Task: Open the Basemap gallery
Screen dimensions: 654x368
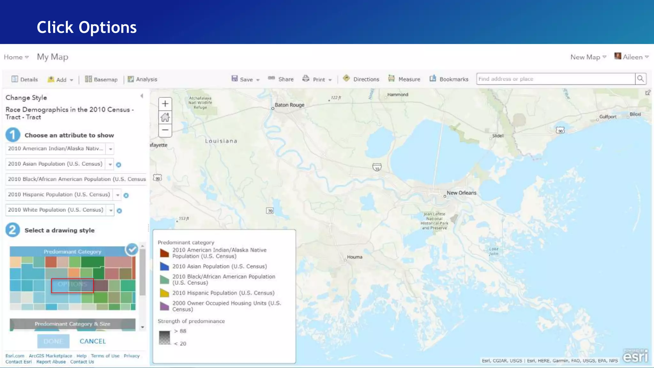Action: (x=101, y=79)
